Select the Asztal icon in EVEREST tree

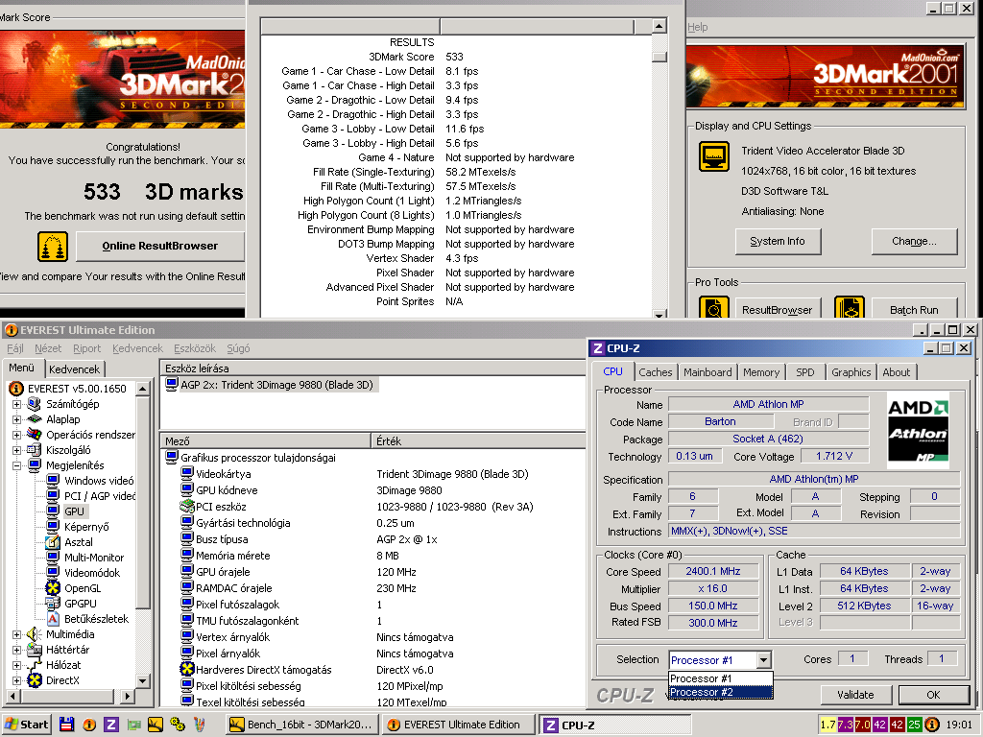click(x=54, y=542)
